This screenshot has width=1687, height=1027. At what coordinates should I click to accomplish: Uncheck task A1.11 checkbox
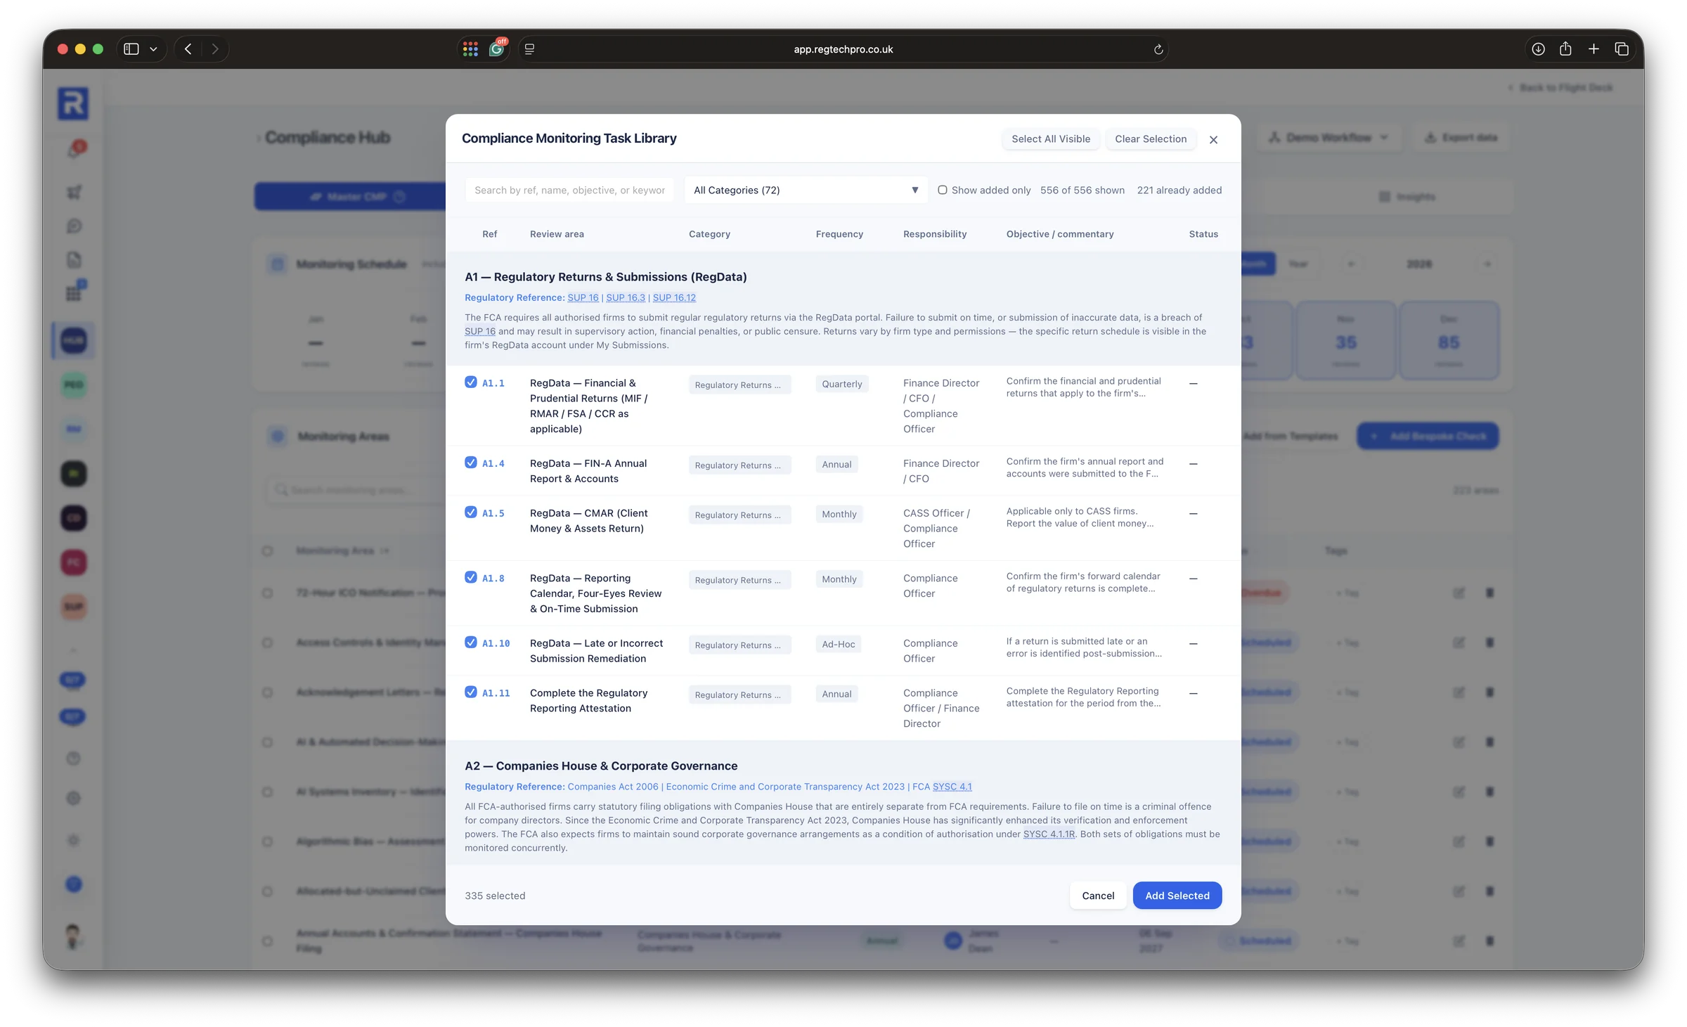[471, 692]
